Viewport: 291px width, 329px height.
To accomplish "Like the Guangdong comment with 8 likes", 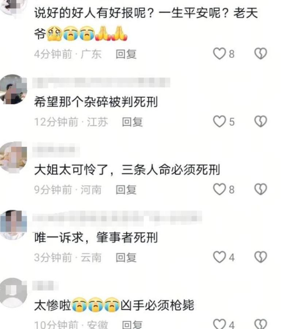I will coord(219,53).
